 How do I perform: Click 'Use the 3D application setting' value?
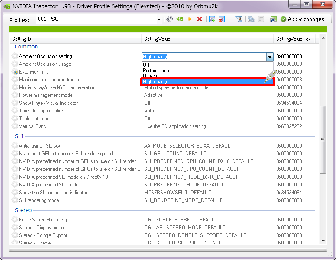click(x=175, y=126)
